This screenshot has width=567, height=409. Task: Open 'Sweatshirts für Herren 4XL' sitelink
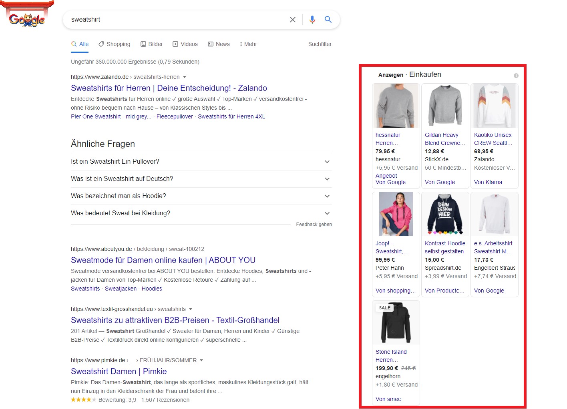coord(231,116)
